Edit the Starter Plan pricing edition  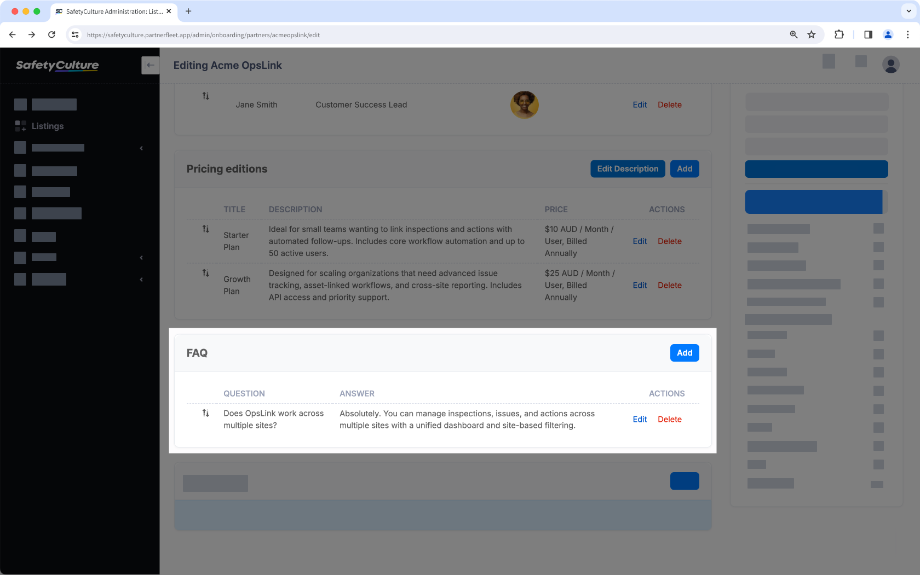(640, 241)
